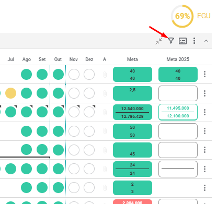Open the green Meta cell showing 24 over 24

132,169
